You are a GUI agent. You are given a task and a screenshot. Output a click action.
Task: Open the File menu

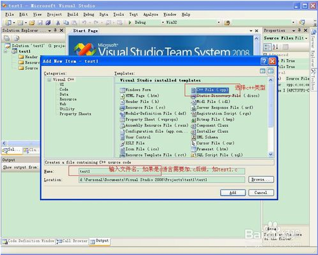coord(10,15)
